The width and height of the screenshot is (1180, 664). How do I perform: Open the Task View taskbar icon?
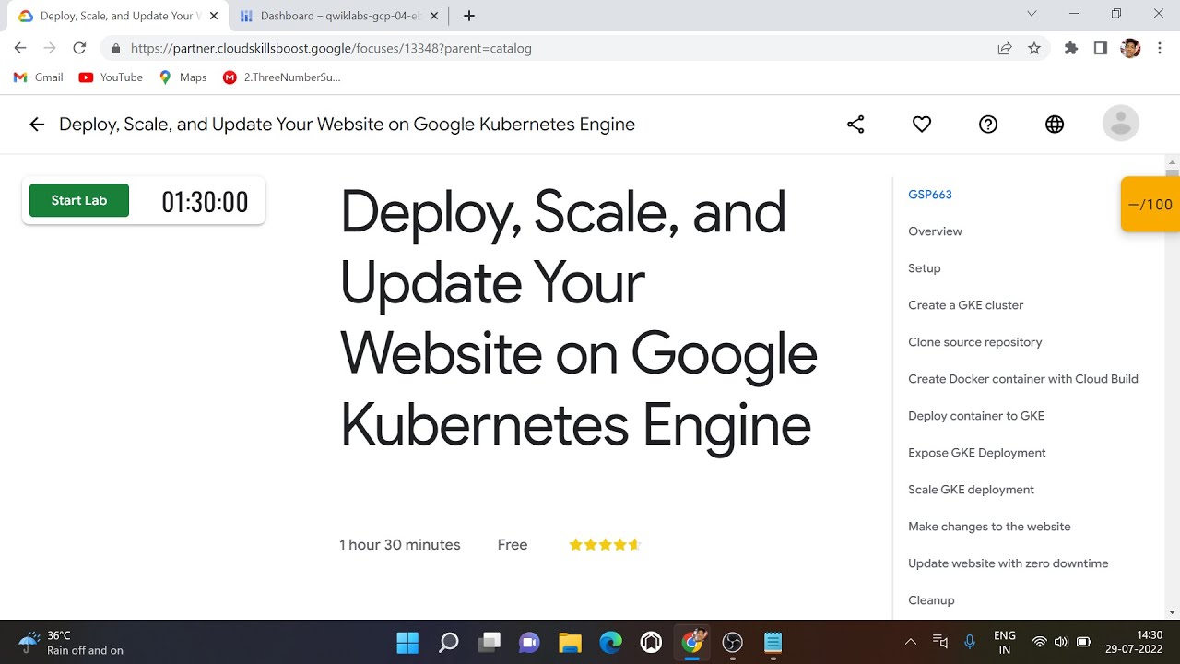[x=489, y=643]
